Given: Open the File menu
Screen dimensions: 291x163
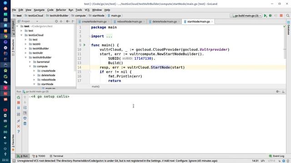Looking at the screenshot, I should (x=14, y=10).
